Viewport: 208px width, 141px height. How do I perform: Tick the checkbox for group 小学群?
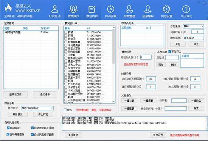pos(66,55)
